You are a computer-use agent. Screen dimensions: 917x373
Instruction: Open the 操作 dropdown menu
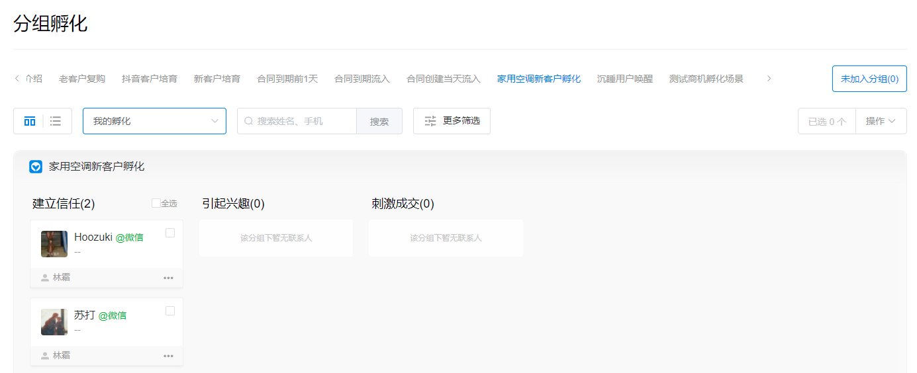(x=881, y=121)
